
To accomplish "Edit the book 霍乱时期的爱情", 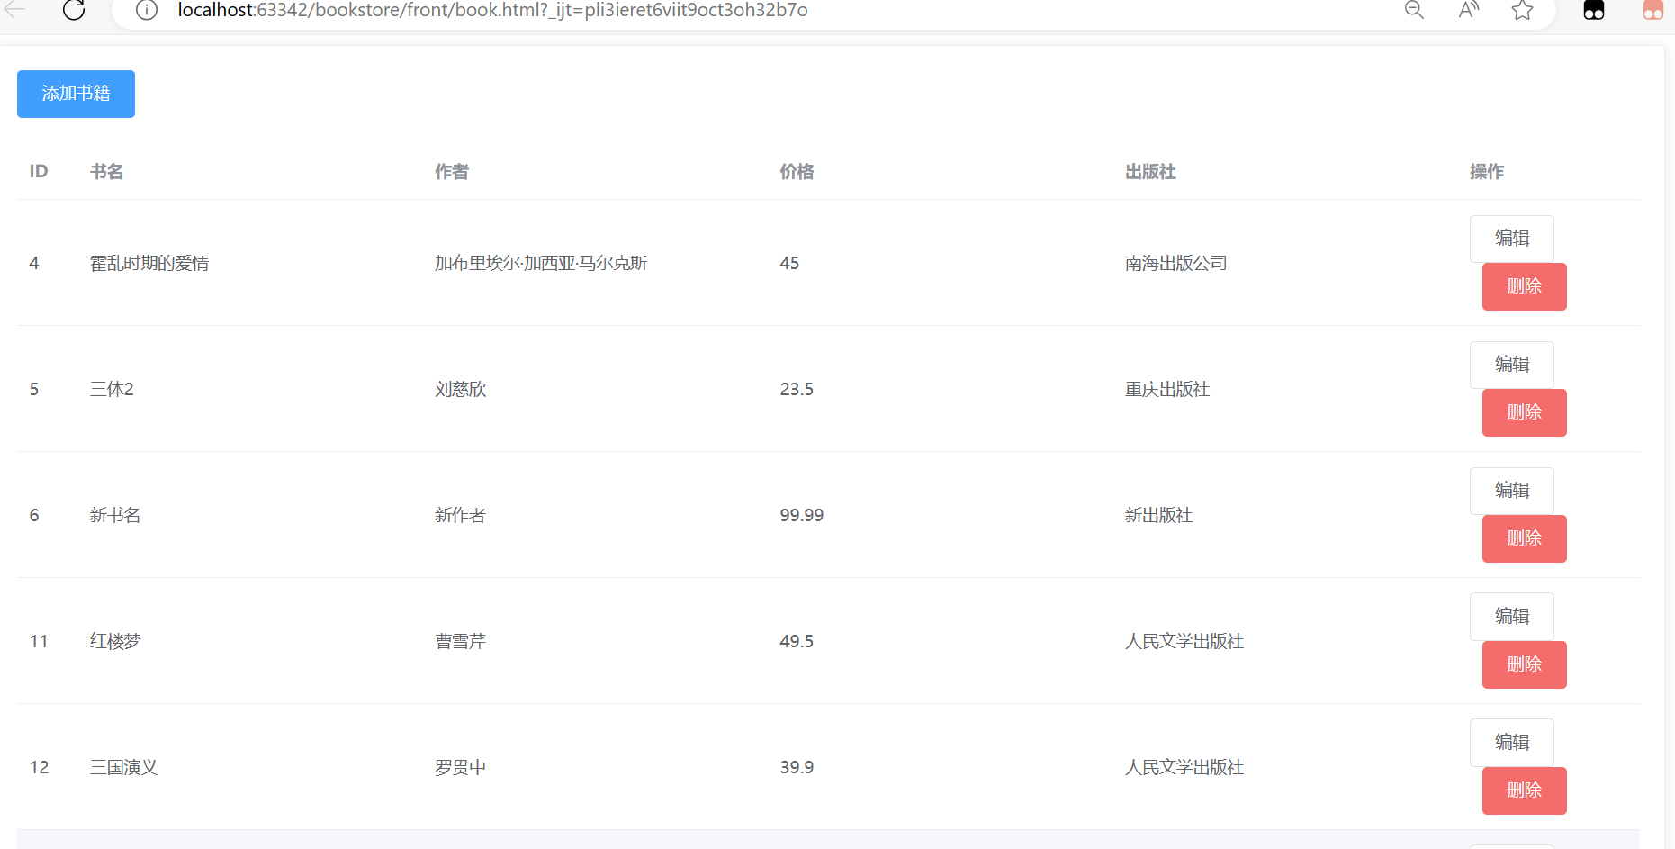I will coord(1511,238).
